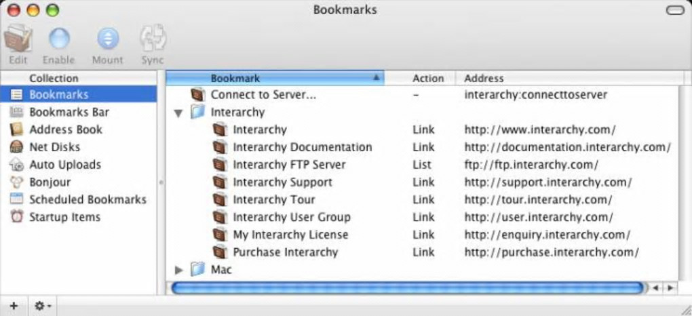
Task: Click the scroll right arrow
Action: (670, 288)
